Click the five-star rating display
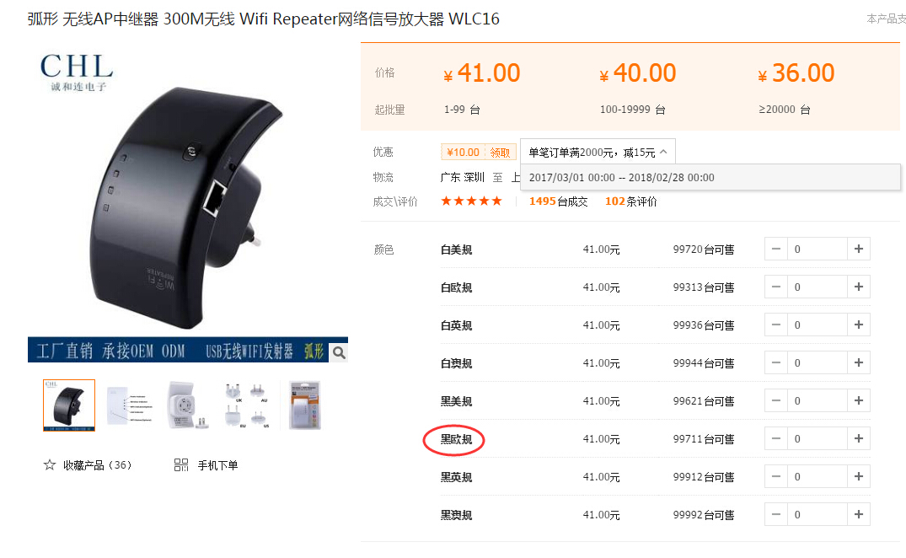 pyautogui.click(x=471, y=201)
